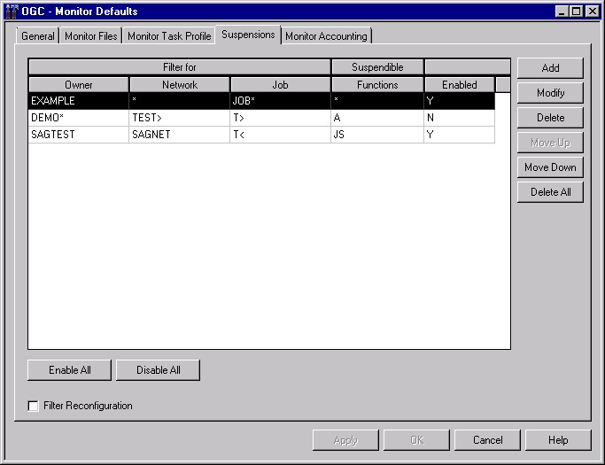Toggle the Filter Reconfiguration checkbox
This screenshot has height=465, width=605.
(x=33, y=406)
